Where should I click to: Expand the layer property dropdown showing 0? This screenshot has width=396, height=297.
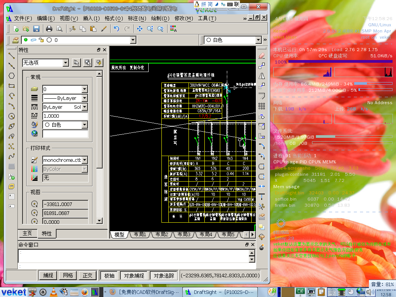[85, 89]
